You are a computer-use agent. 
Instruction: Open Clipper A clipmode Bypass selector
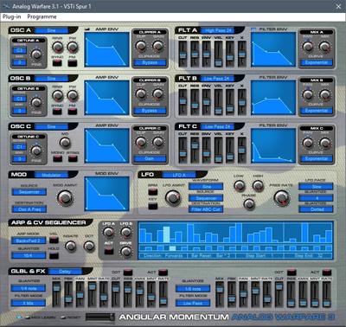click(150, 62)
